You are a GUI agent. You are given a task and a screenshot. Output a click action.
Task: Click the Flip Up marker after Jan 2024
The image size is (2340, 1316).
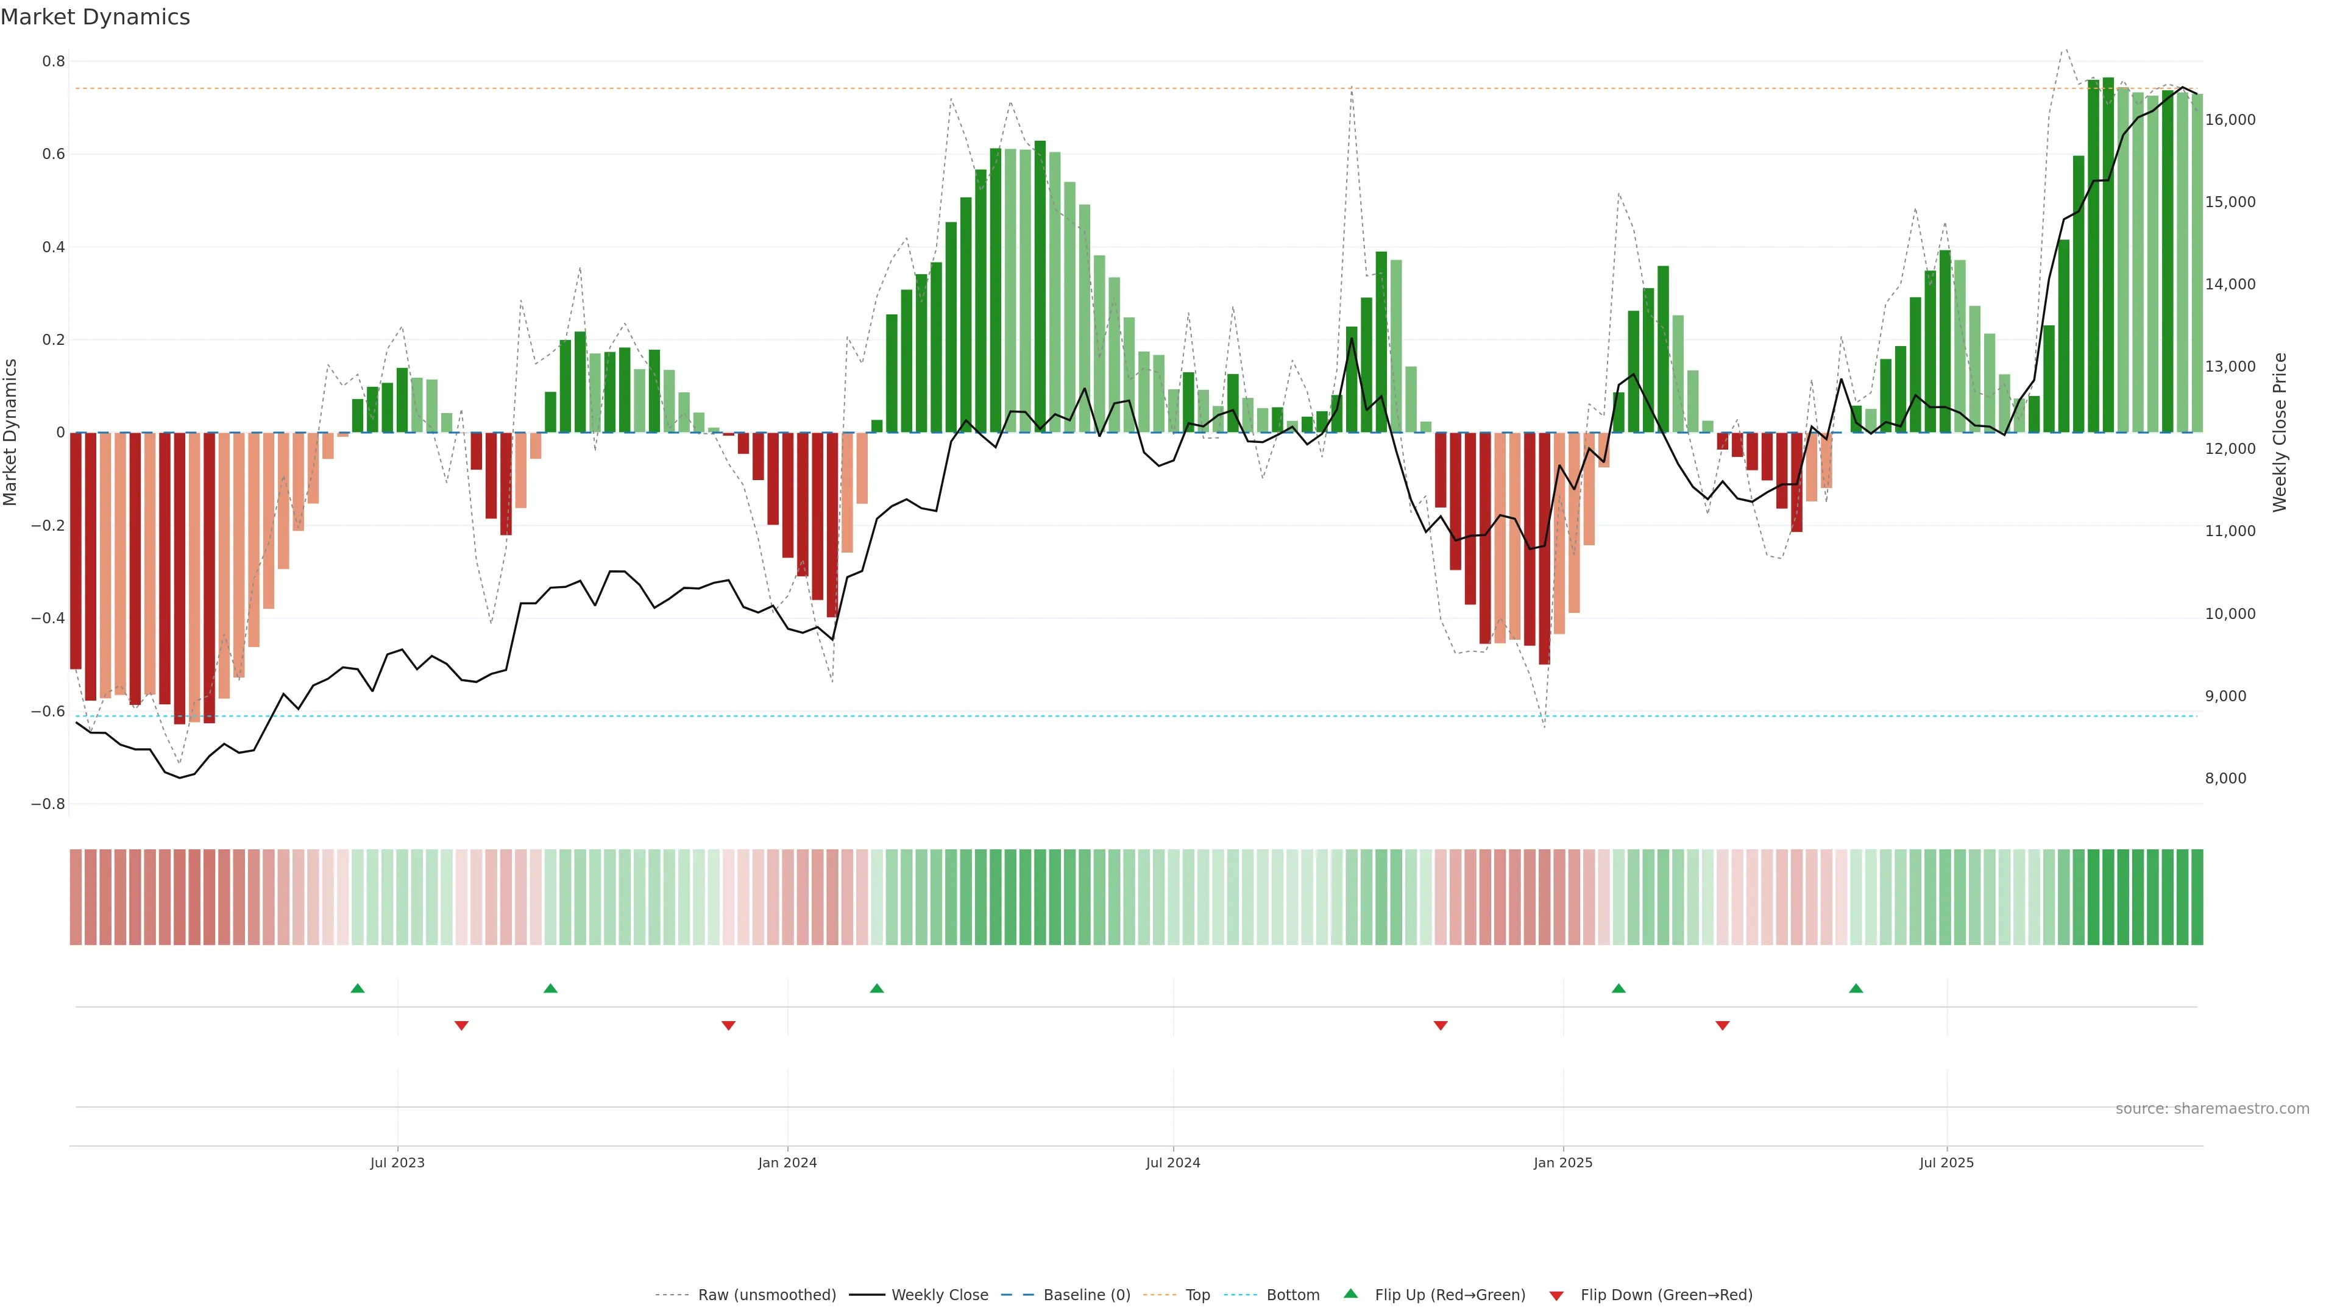[x=877, y=988]
